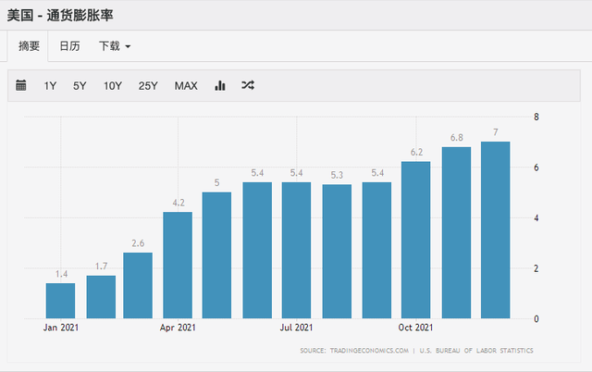The height and width of the screenshot is (372, 592).
Task: Click the bar labeled 5
Action: click(x=216, y=255)
